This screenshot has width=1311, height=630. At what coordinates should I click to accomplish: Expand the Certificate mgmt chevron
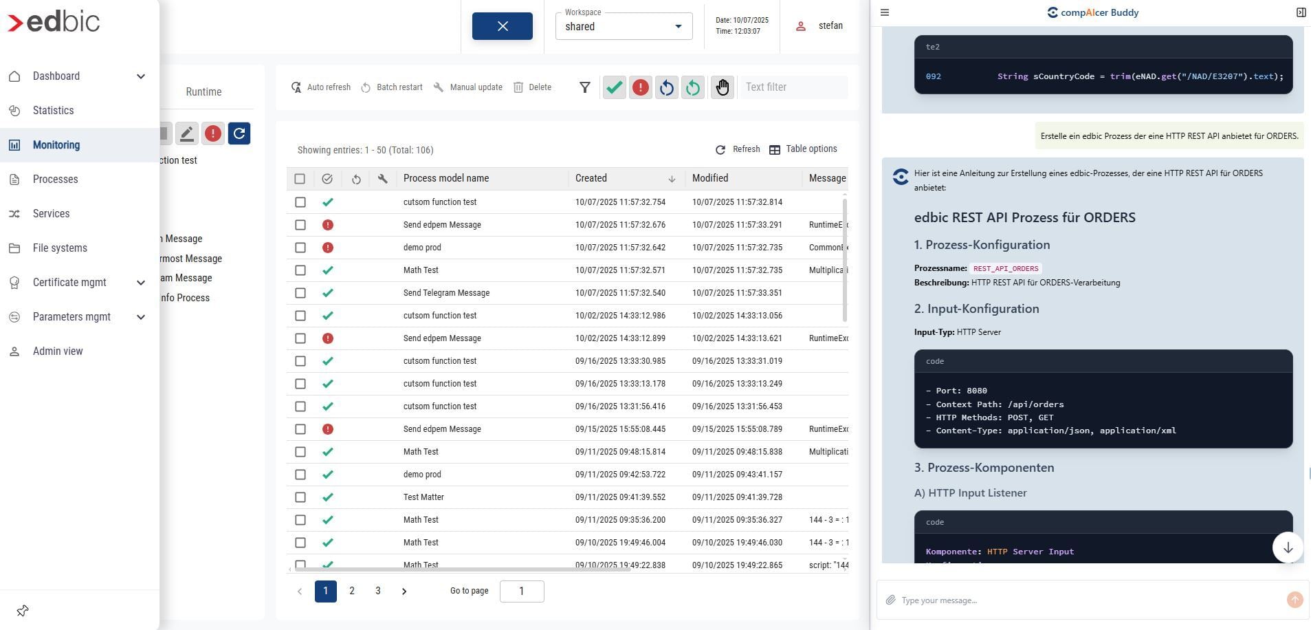pyautogui.click(x=141, y=283)
